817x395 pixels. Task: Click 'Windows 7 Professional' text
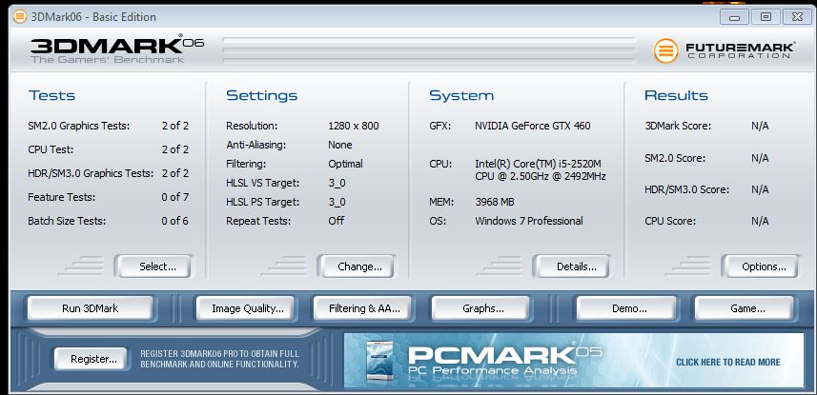[529, 221]
